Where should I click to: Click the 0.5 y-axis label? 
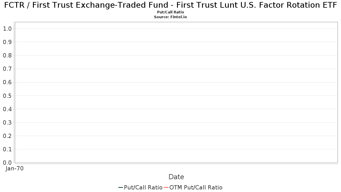point(7,96)
